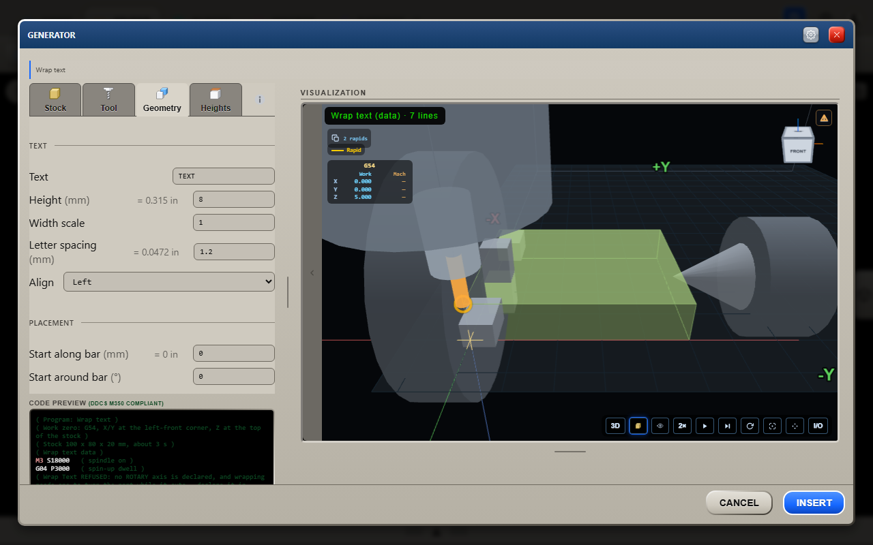Toggle the stock solid cube display

coord(638,426)
